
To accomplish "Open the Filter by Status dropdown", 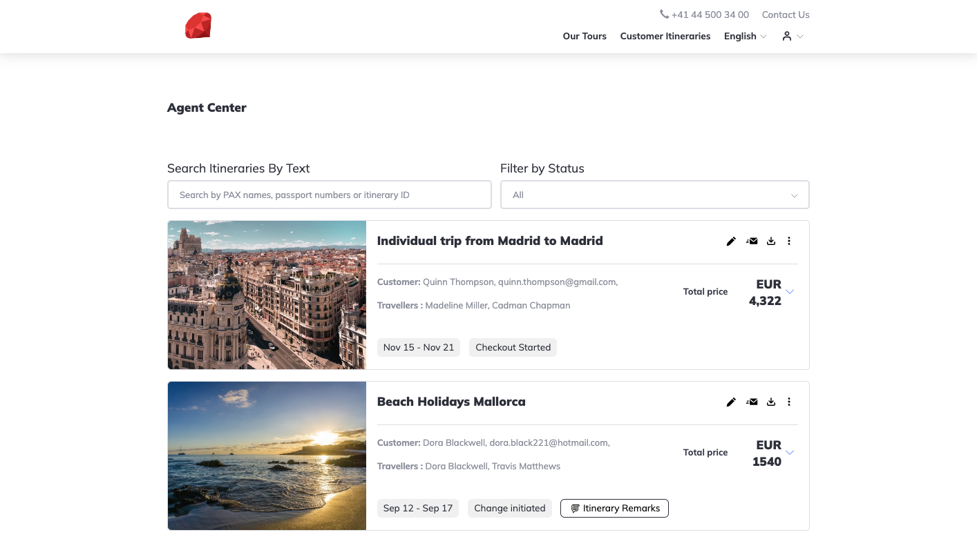I will pos(654,195).
